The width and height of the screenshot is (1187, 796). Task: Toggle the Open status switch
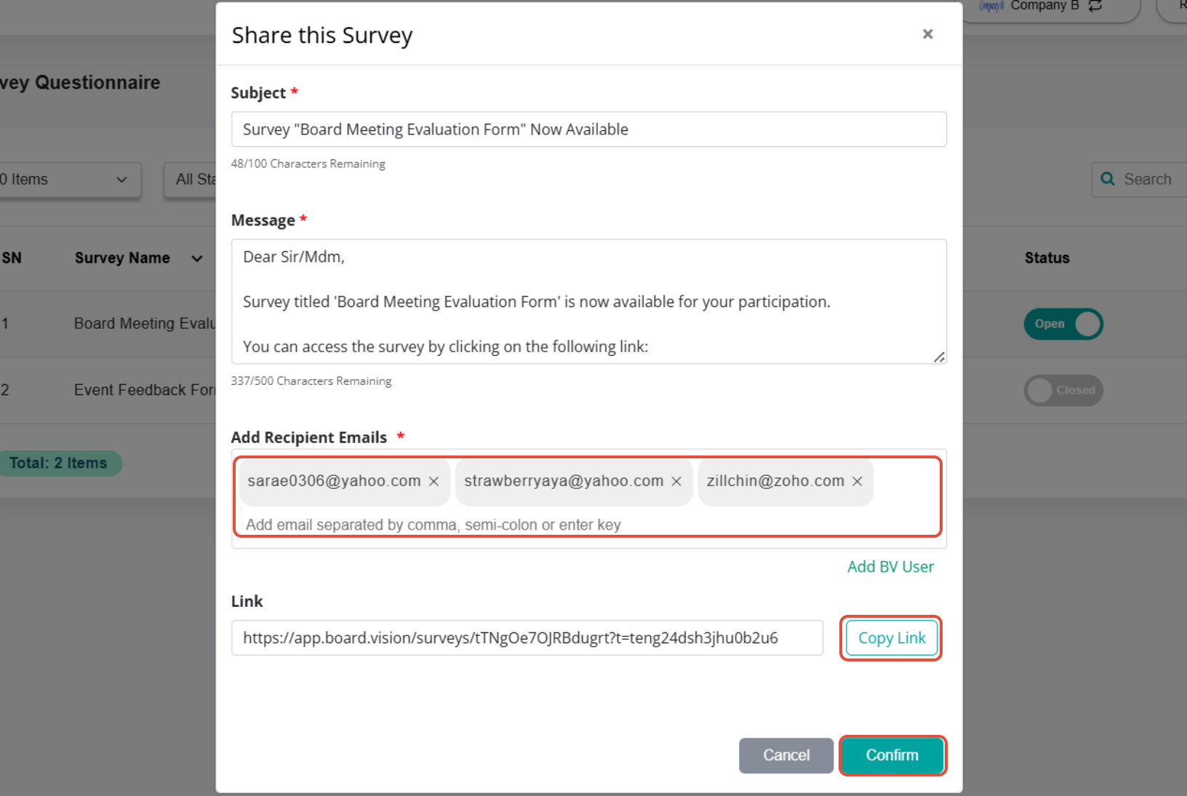coord(1063,324)
